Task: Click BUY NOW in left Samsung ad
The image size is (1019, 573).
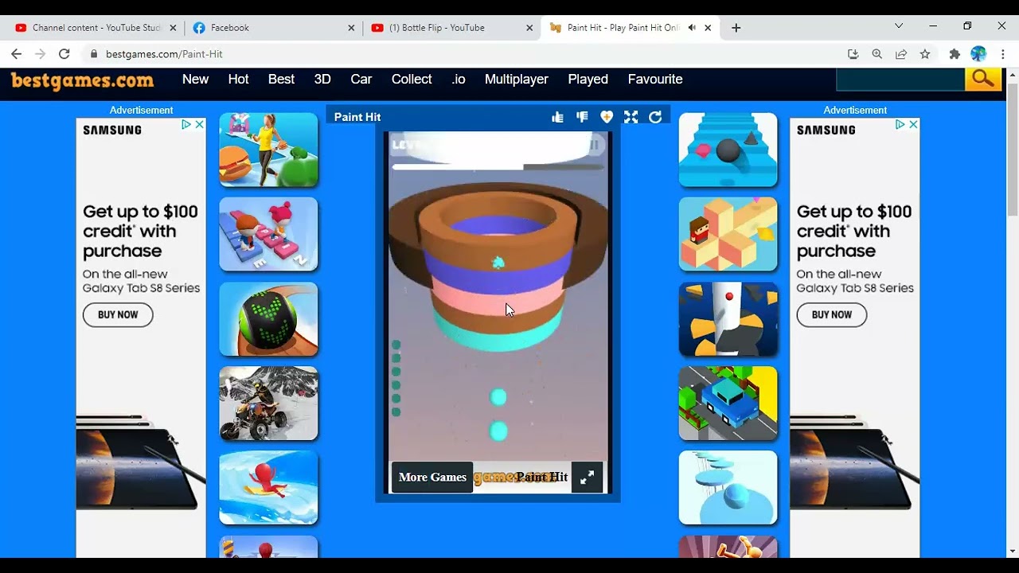Action: pos(118,314)
